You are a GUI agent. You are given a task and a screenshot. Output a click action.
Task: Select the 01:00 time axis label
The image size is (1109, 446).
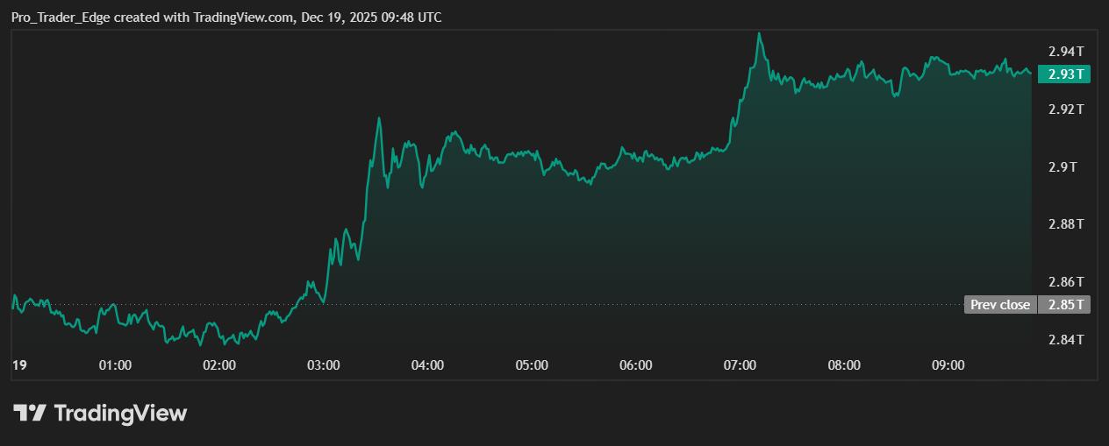(115, 365)
